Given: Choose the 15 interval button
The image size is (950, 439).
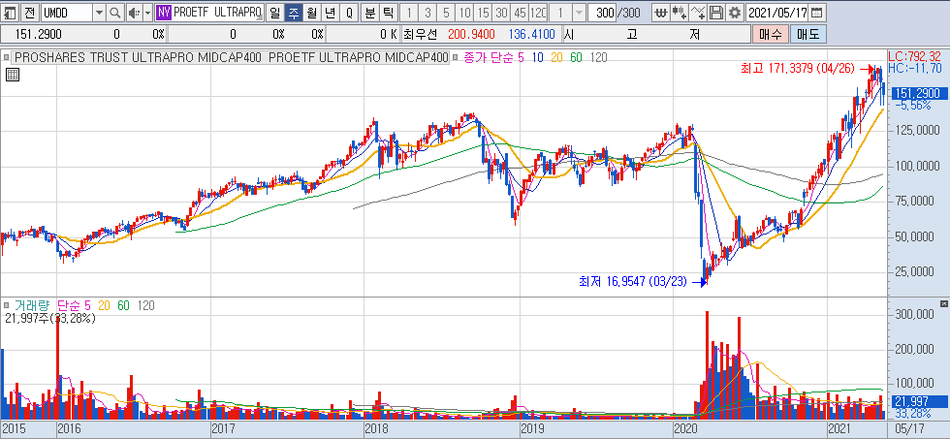Looking at the screenshot, I should pos(483,12).
